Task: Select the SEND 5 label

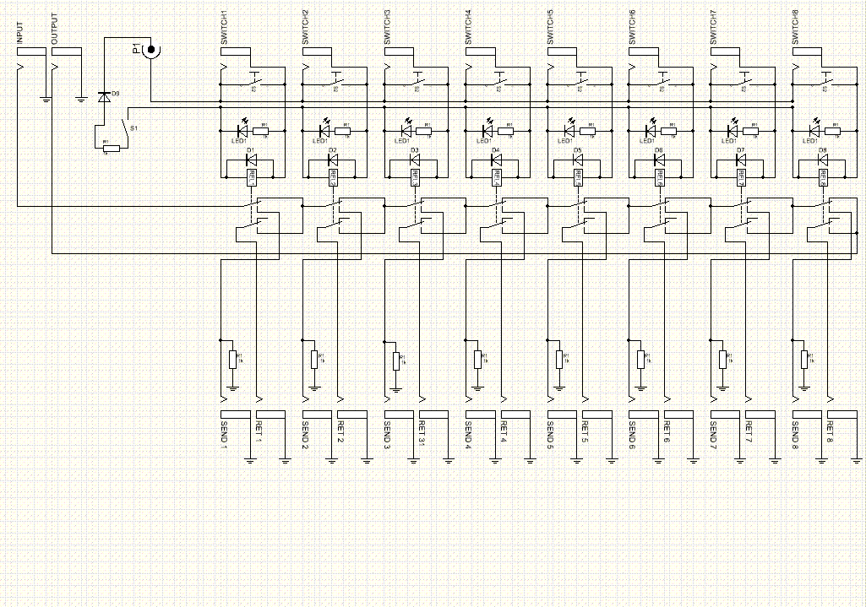Action: click(551, 435)
